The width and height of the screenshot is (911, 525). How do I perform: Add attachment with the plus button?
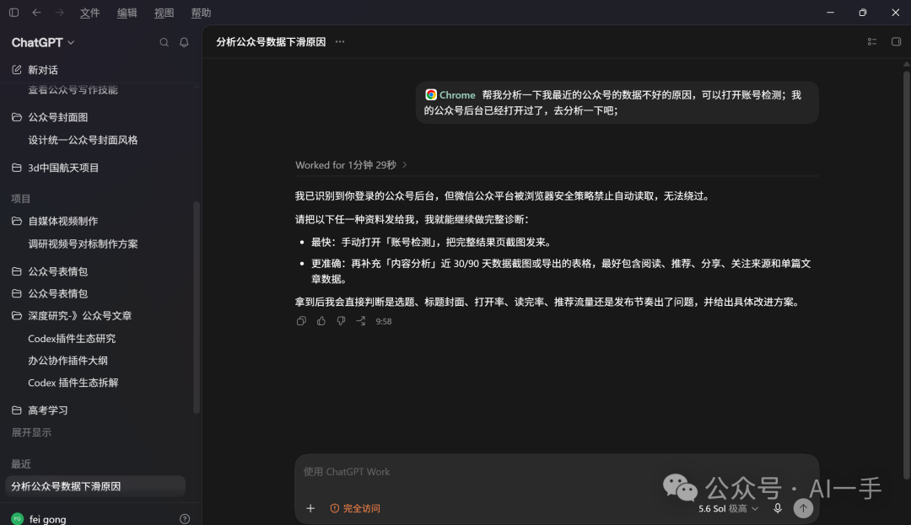[x=310, y=508]
